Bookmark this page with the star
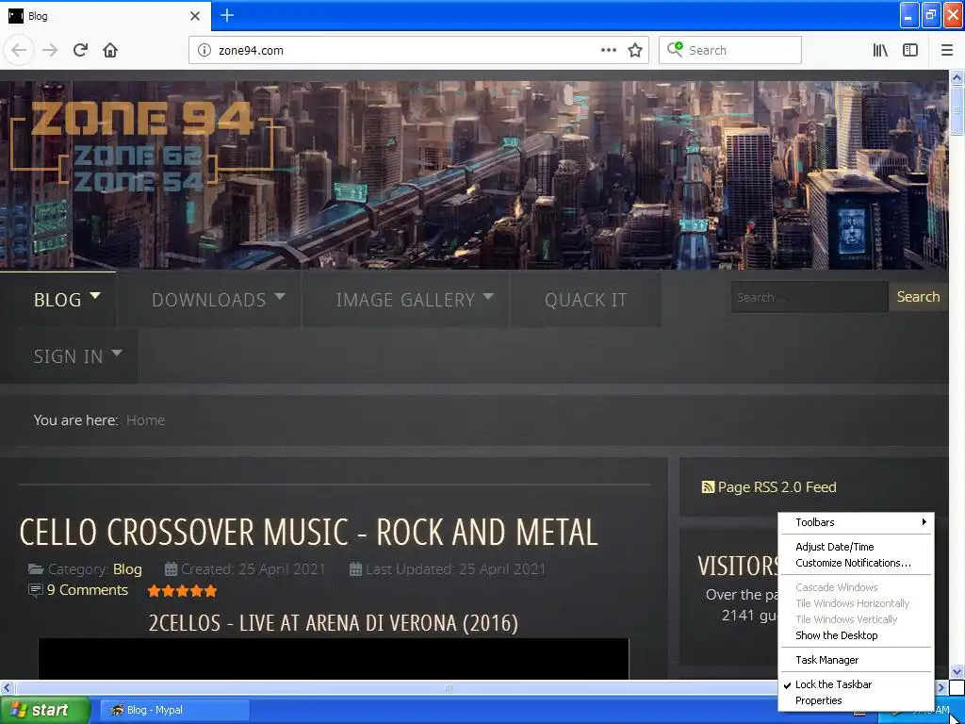The width and height of the screenshot is (965, 724). click(x=635, y=50)
